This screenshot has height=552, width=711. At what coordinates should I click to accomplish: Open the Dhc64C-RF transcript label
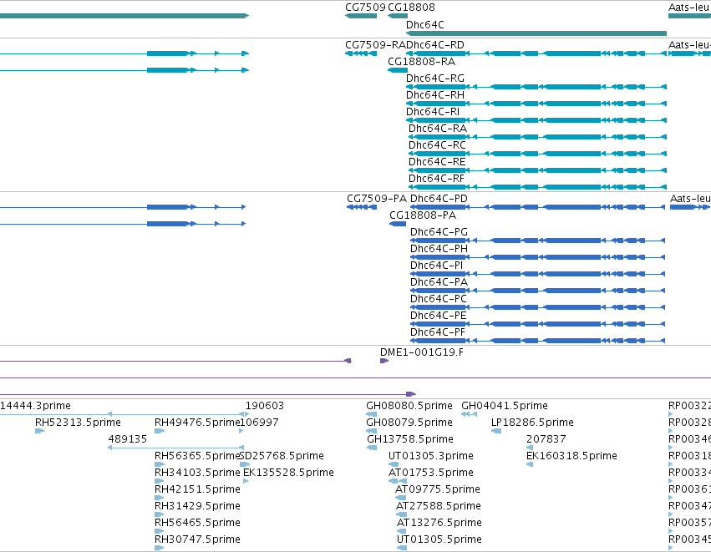point(436,179)
